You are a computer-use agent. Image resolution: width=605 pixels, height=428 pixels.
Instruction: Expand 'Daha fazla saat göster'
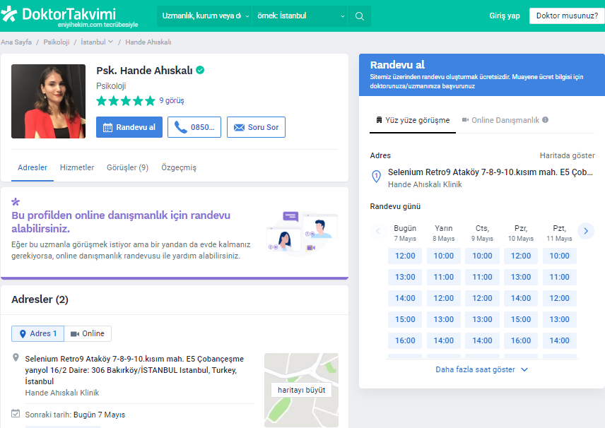pyautogui.click(x=481, y=369)
